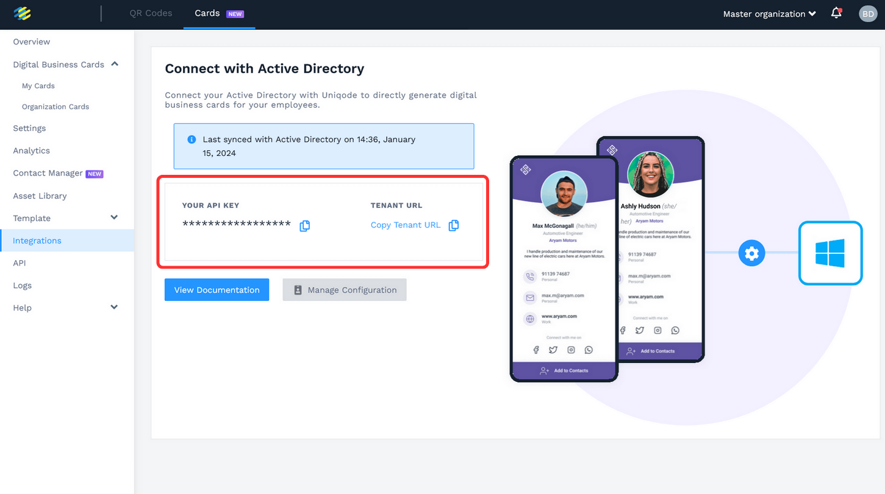
Task: Click View Documentation
Action: coord(217,289)
